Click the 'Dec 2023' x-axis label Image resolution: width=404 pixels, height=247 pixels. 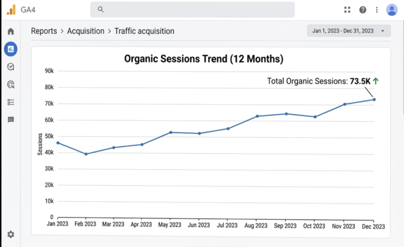coord(373,227)
